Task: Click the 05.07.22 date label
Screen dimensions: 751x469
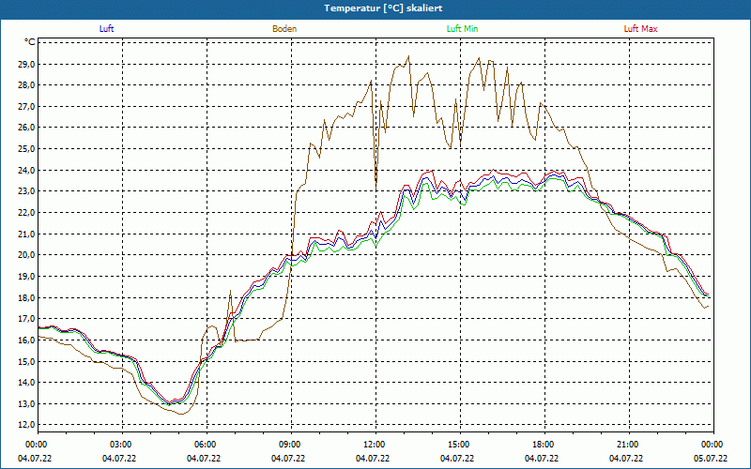Action: (x=711, y=459)
